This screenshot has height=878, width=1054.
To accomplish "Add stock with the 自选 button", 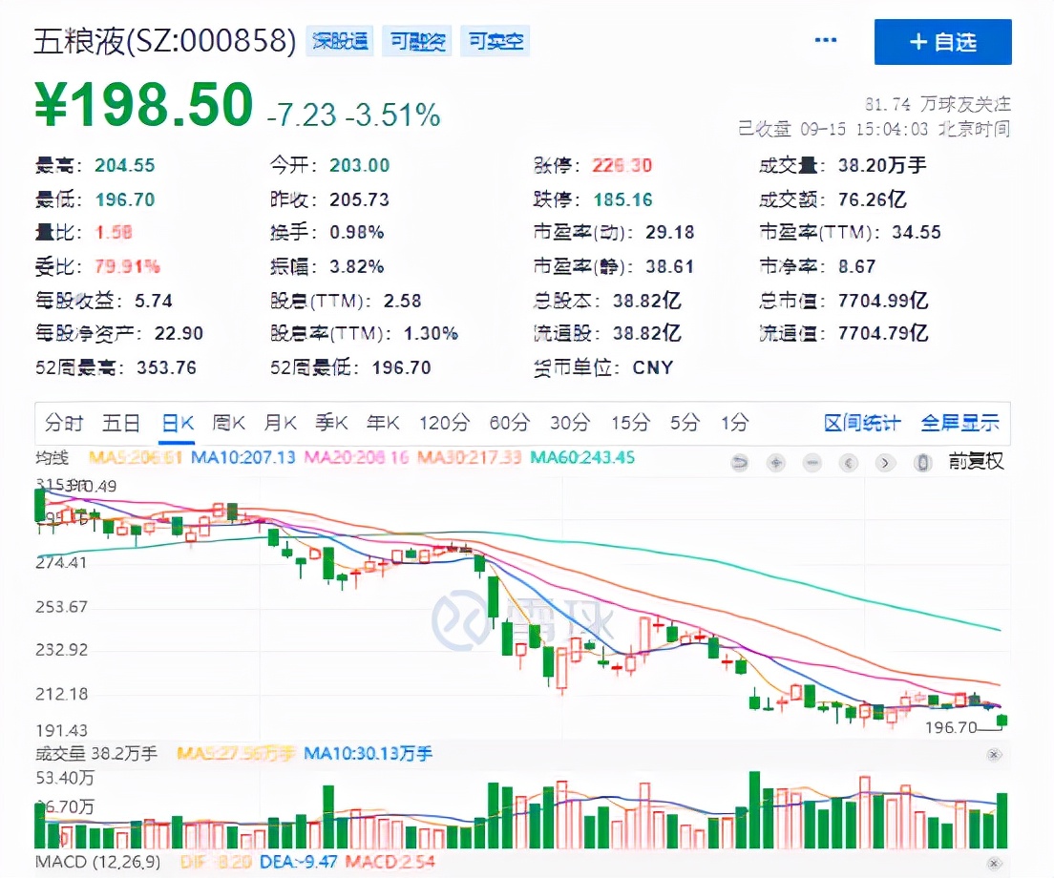I will 942,42.
